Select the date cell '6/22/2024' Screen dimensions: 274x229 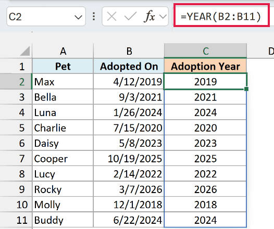coord(129,220)
